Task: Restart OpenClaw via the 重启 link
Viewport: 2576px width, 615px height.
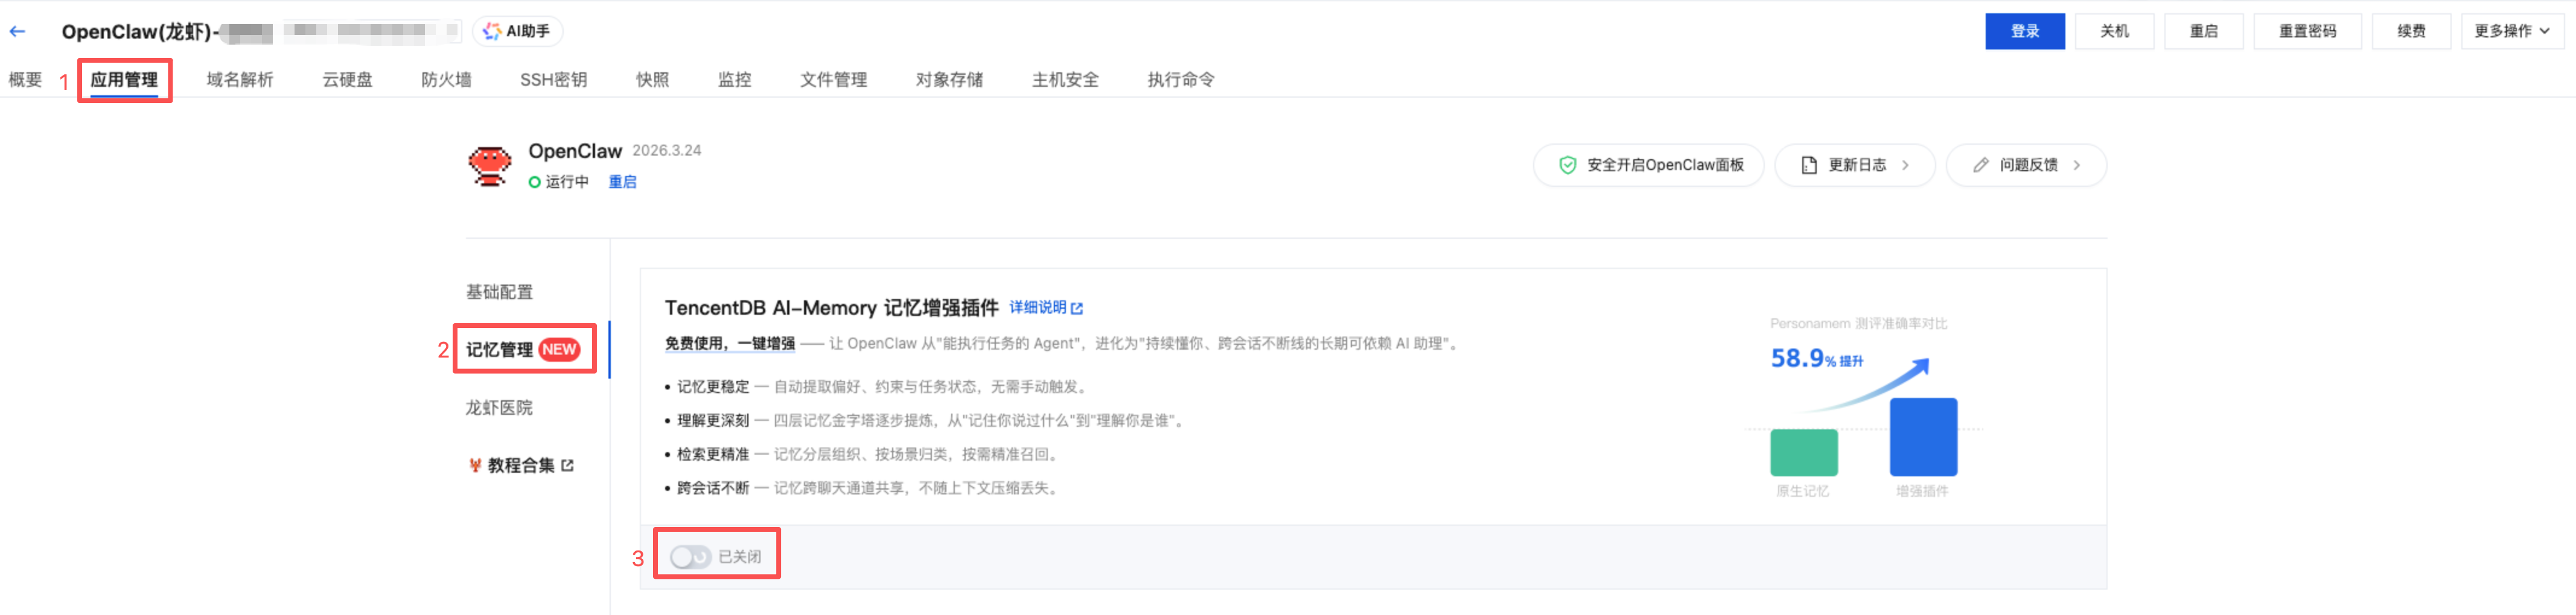Action: click(x=622, y=181)
